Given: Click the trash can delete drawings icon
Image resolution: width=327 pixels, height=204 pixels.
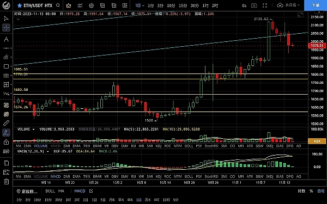Looking at the screenshot, I should coord(6,182).
